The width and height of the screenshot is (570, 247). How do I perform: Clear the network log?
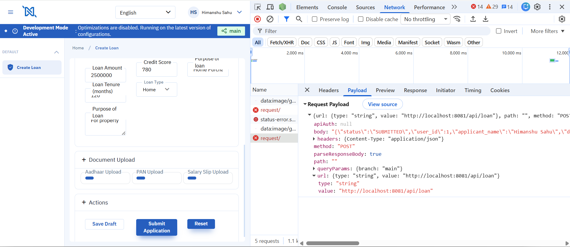(270, 19)
